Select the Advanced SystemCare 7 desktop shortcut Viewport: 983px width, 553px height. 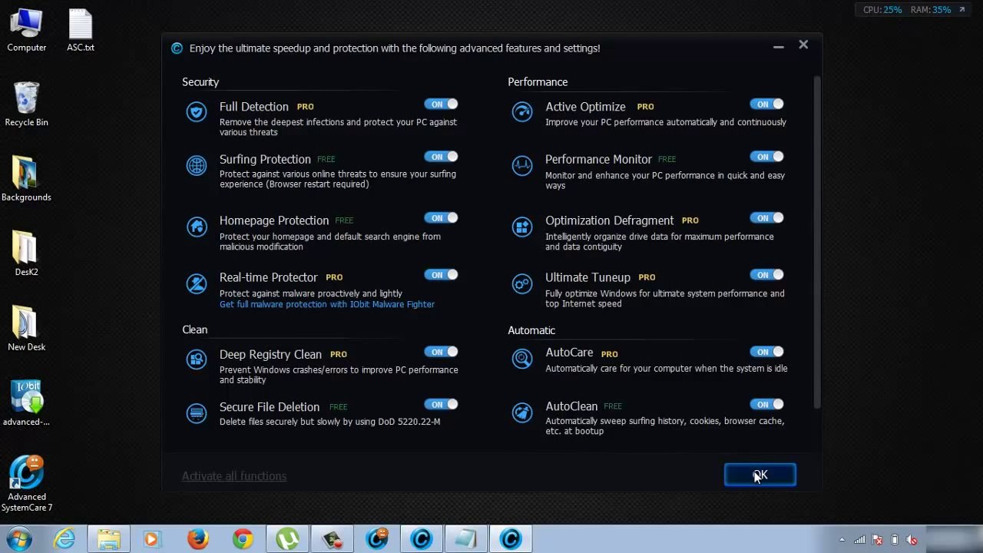(x=26, y=484)
